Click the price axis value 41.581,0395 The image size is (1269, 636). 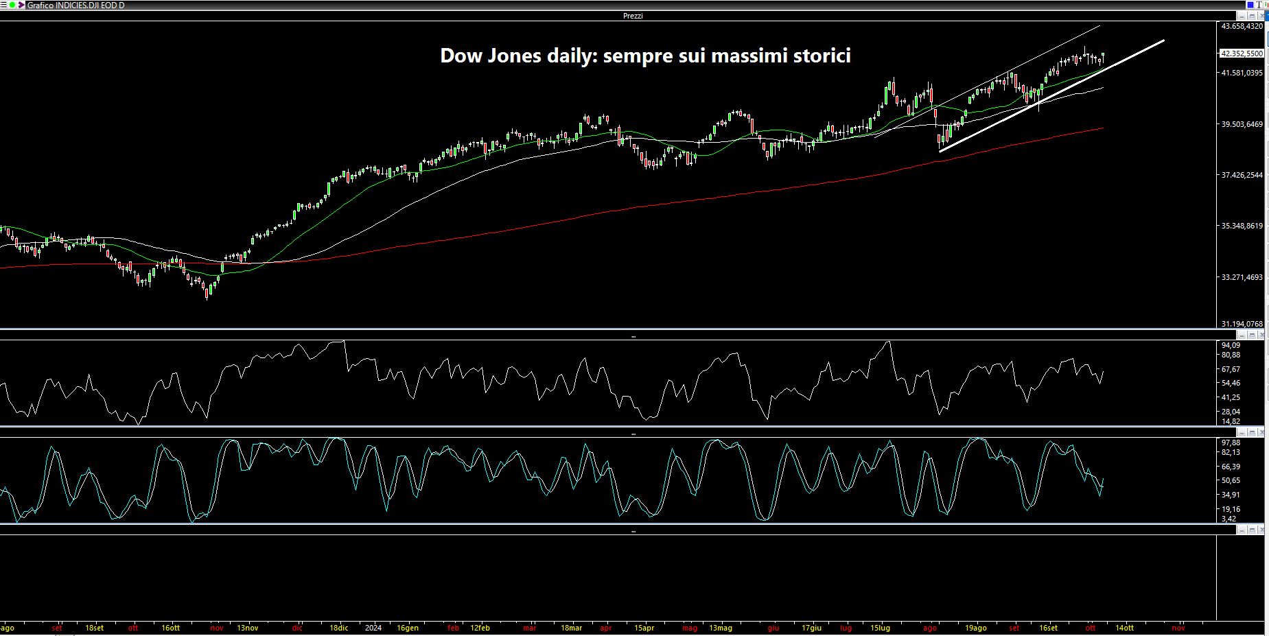click(1242, 73)
